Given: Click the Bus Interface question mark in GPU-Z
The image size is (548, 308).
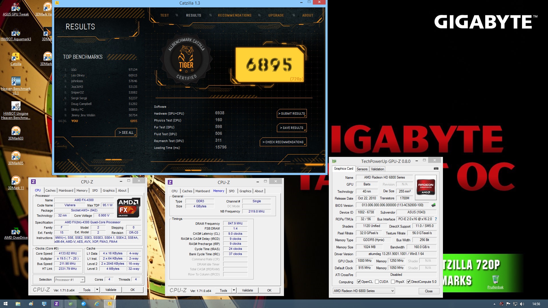Looking at the screenshot, I should point(436,219).
